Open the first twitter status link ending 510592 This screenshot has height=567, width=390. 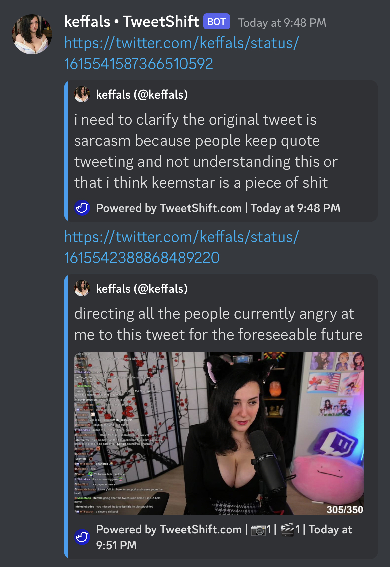coord(181,53)
